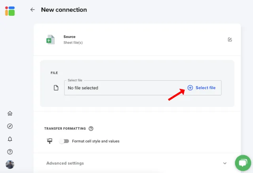
Task: Click the Source Sheet file(s) label
Action: 73,40
